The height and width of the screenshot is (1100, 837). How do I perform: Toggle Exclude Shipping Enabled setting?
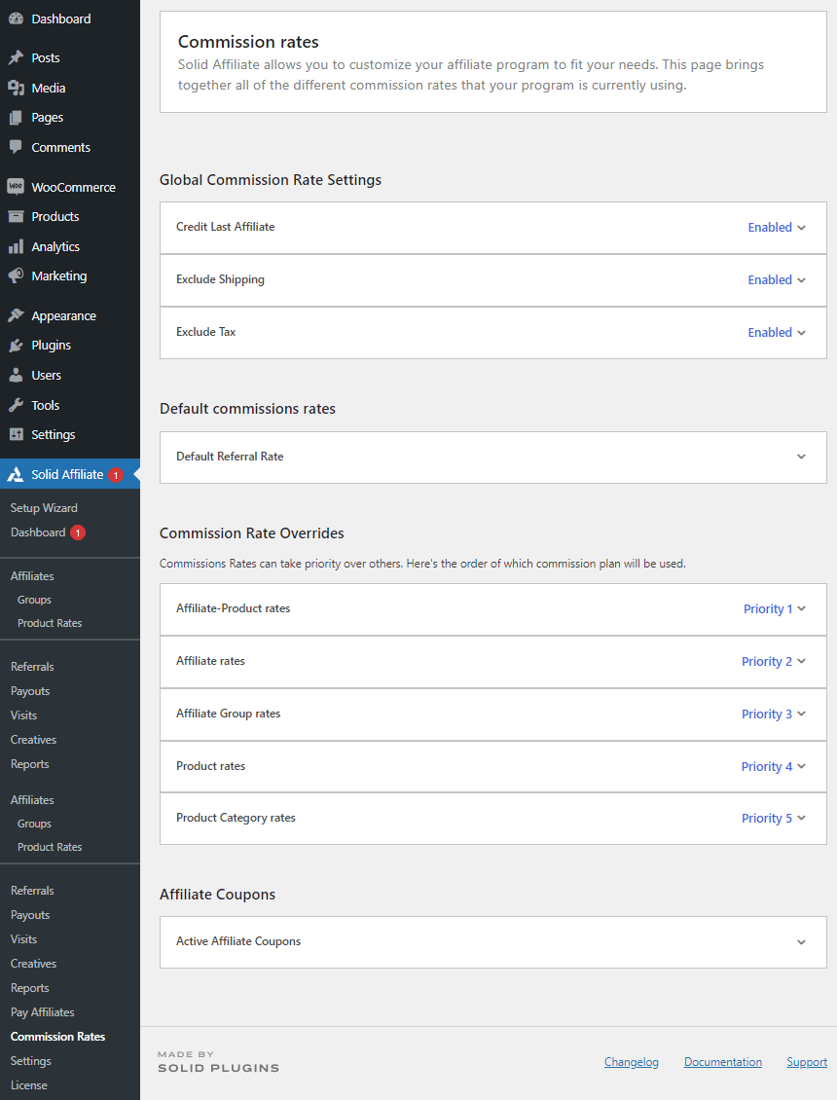click(777, 280)
